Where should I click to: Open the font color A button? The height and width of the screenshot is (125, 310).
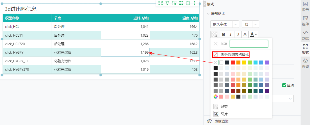point(254,35)
